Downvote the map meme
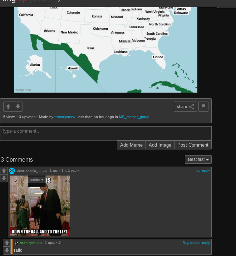236x256 pixels. (x=18, y=107)
